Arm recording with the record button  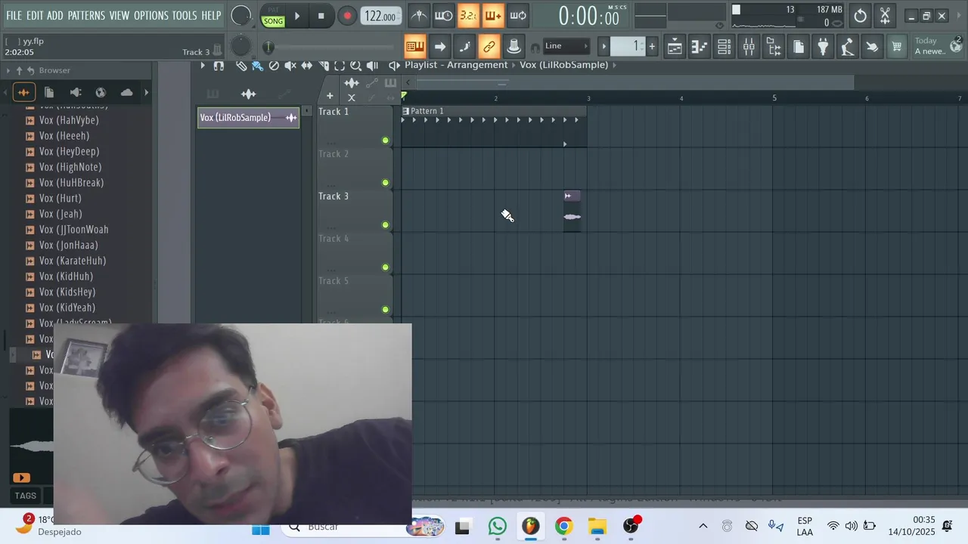click(346, 16)
